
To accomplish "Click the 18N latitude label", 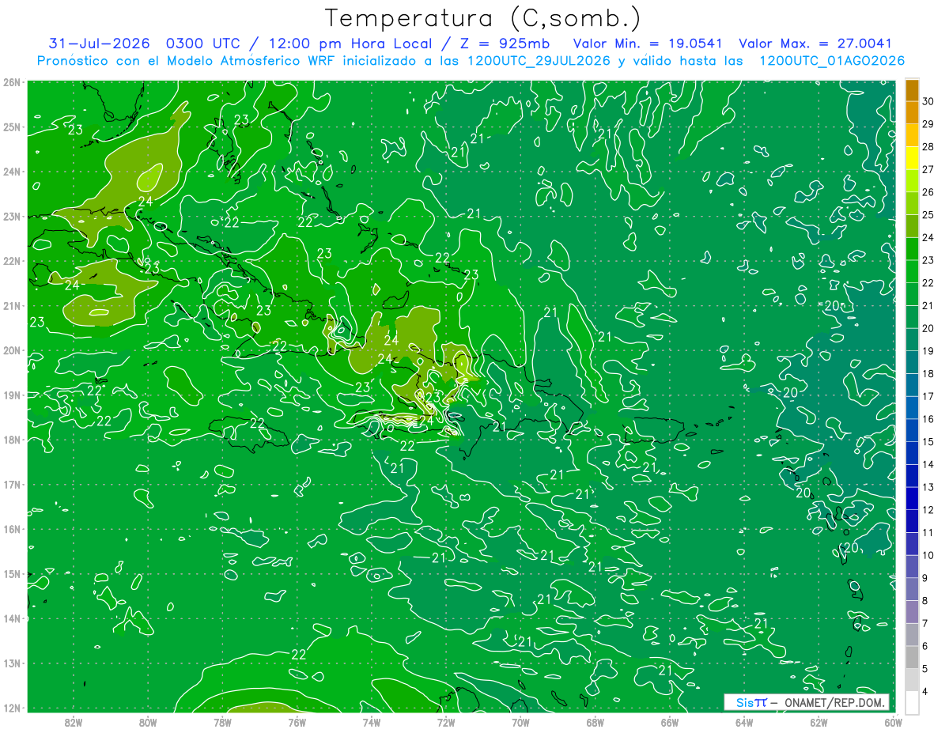I will [13, 440].
